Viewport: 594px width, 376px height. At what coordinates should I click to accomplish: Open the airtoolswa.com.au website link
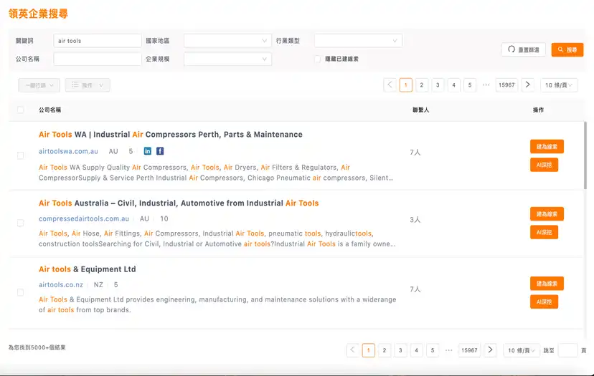point(68,151)
